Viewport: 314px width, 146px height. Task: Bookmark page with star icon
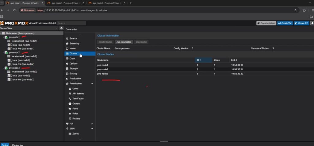295,10
